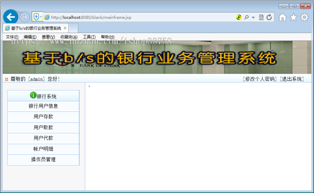Close the 基于b/s的银行业务管理系统 tab
This screenshot has width=314, height=193.
65,28
